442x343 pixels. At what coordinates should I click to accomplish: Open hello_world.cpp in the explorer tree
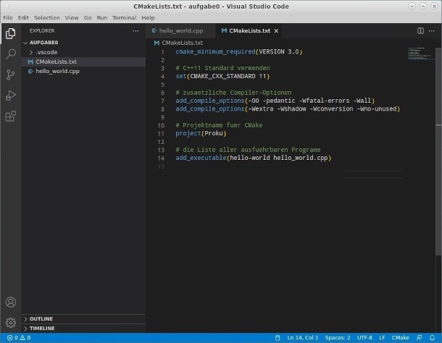point(83,71)
